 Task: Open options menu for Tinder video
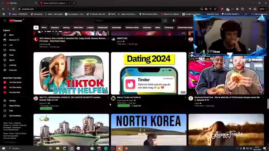(185, 97)
